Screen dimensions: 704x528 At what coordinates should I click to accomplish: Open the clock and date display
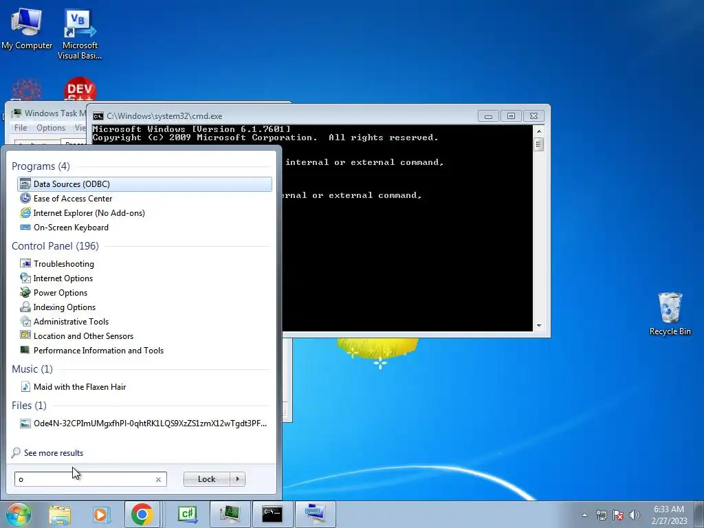click(669, 515)
